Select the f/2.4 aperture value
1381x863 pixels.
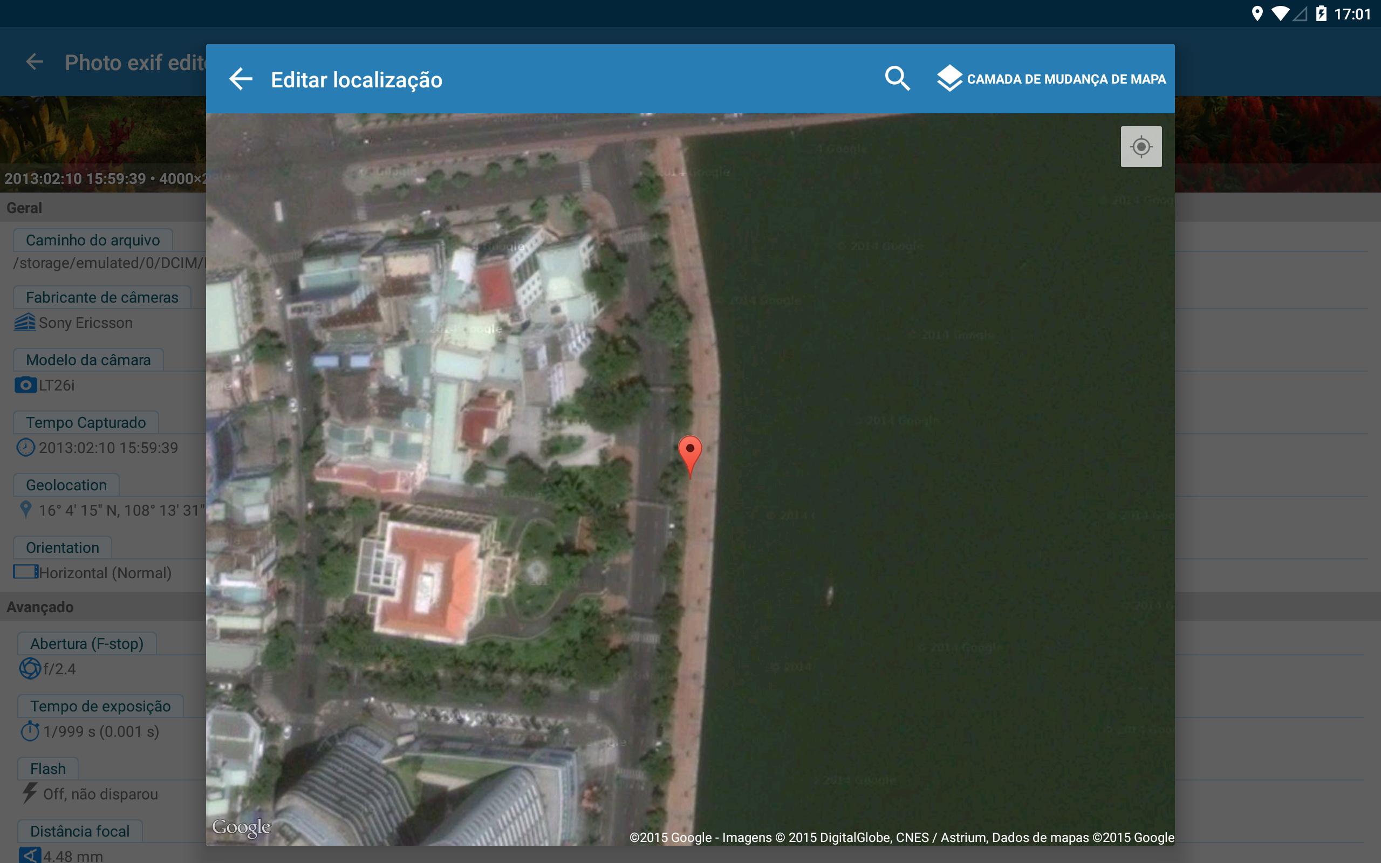(x=59, y=669)
